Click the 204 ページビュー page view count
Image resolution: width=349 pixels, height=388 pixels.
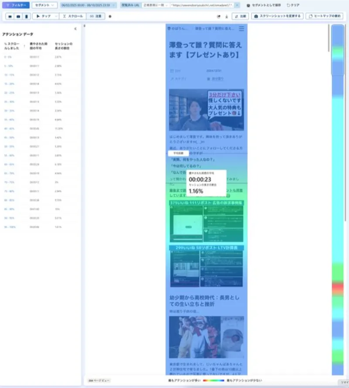[99, 381]
